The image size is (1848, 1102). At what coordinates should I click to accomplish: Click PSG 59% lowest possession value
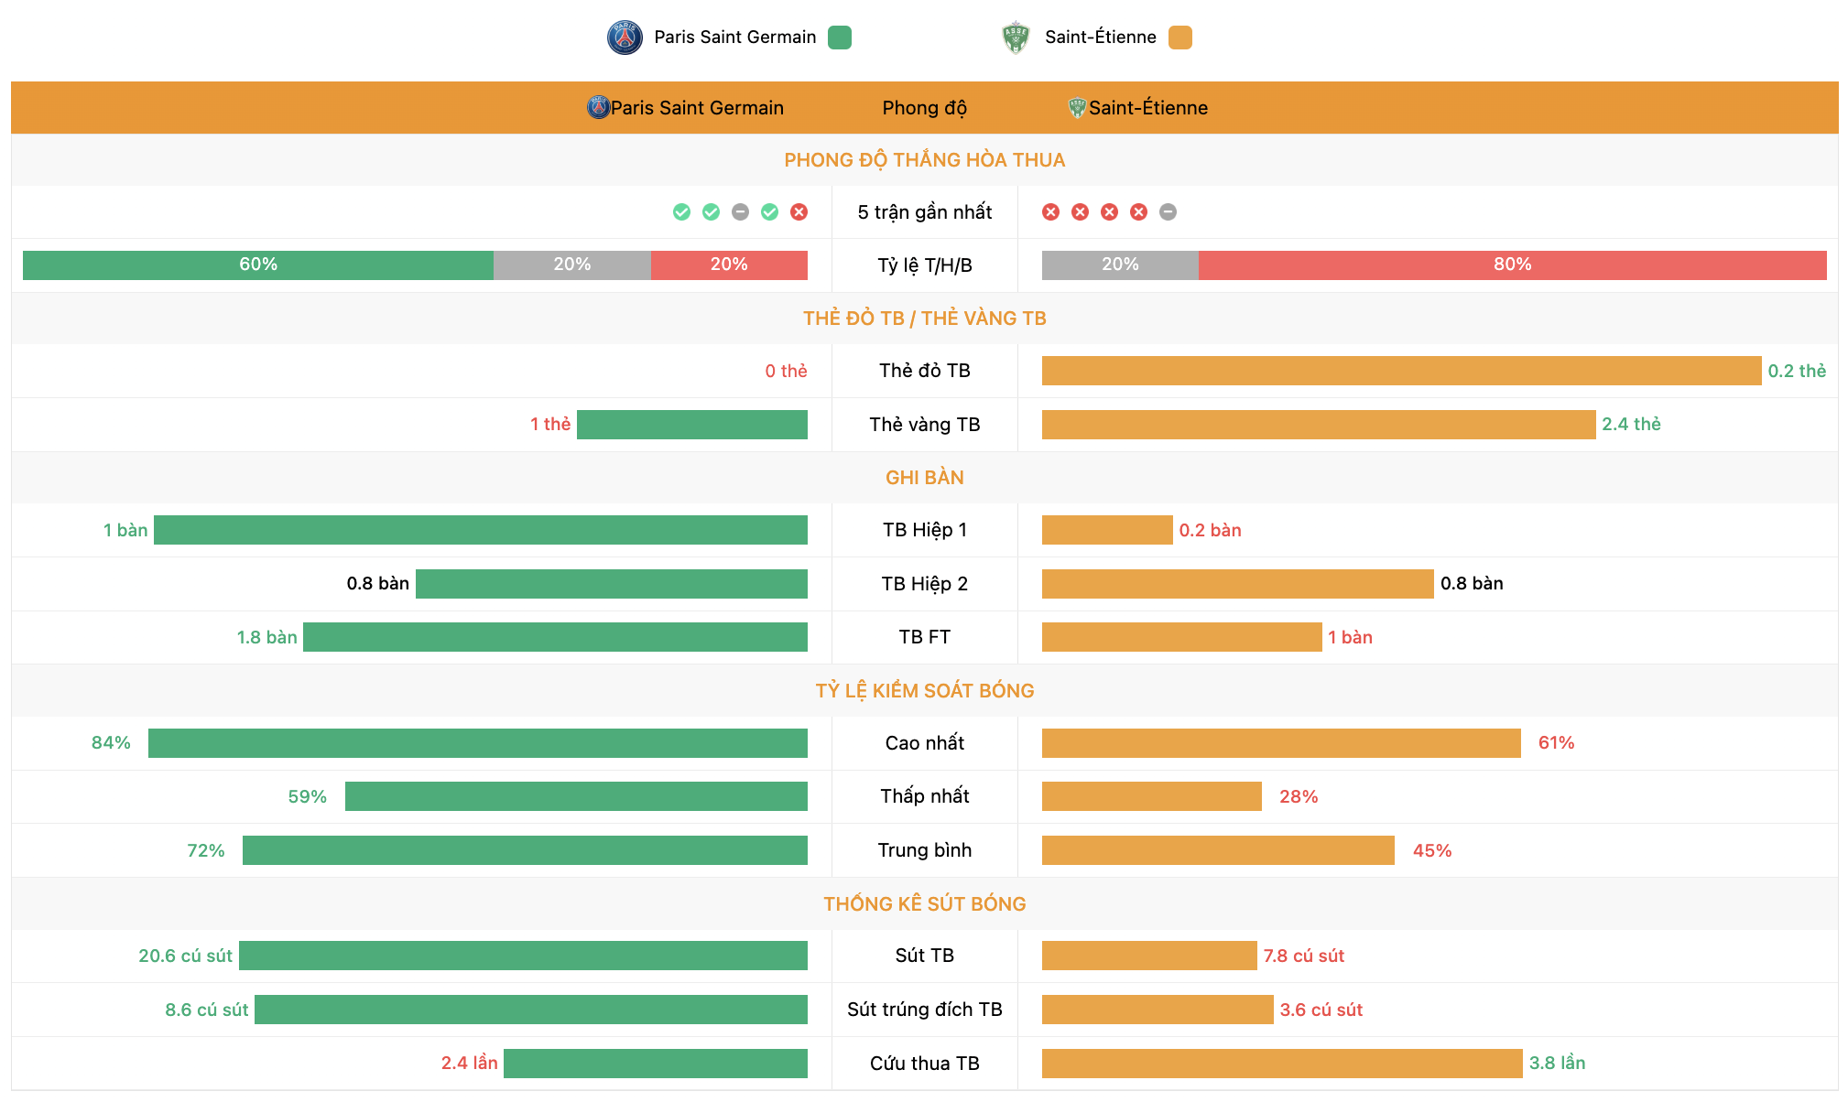(x=307, y=796)
